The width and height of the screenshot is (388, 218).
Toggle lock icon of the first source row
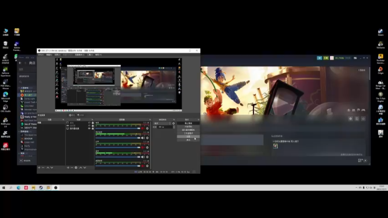click(93, 123)
